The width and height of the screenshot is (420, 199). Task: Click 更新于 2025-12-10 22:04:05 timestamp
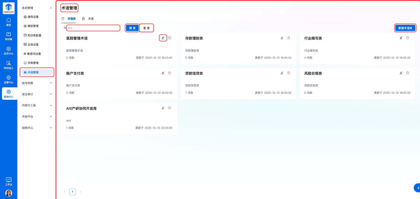pyautogui.click(x=154, y=128)
